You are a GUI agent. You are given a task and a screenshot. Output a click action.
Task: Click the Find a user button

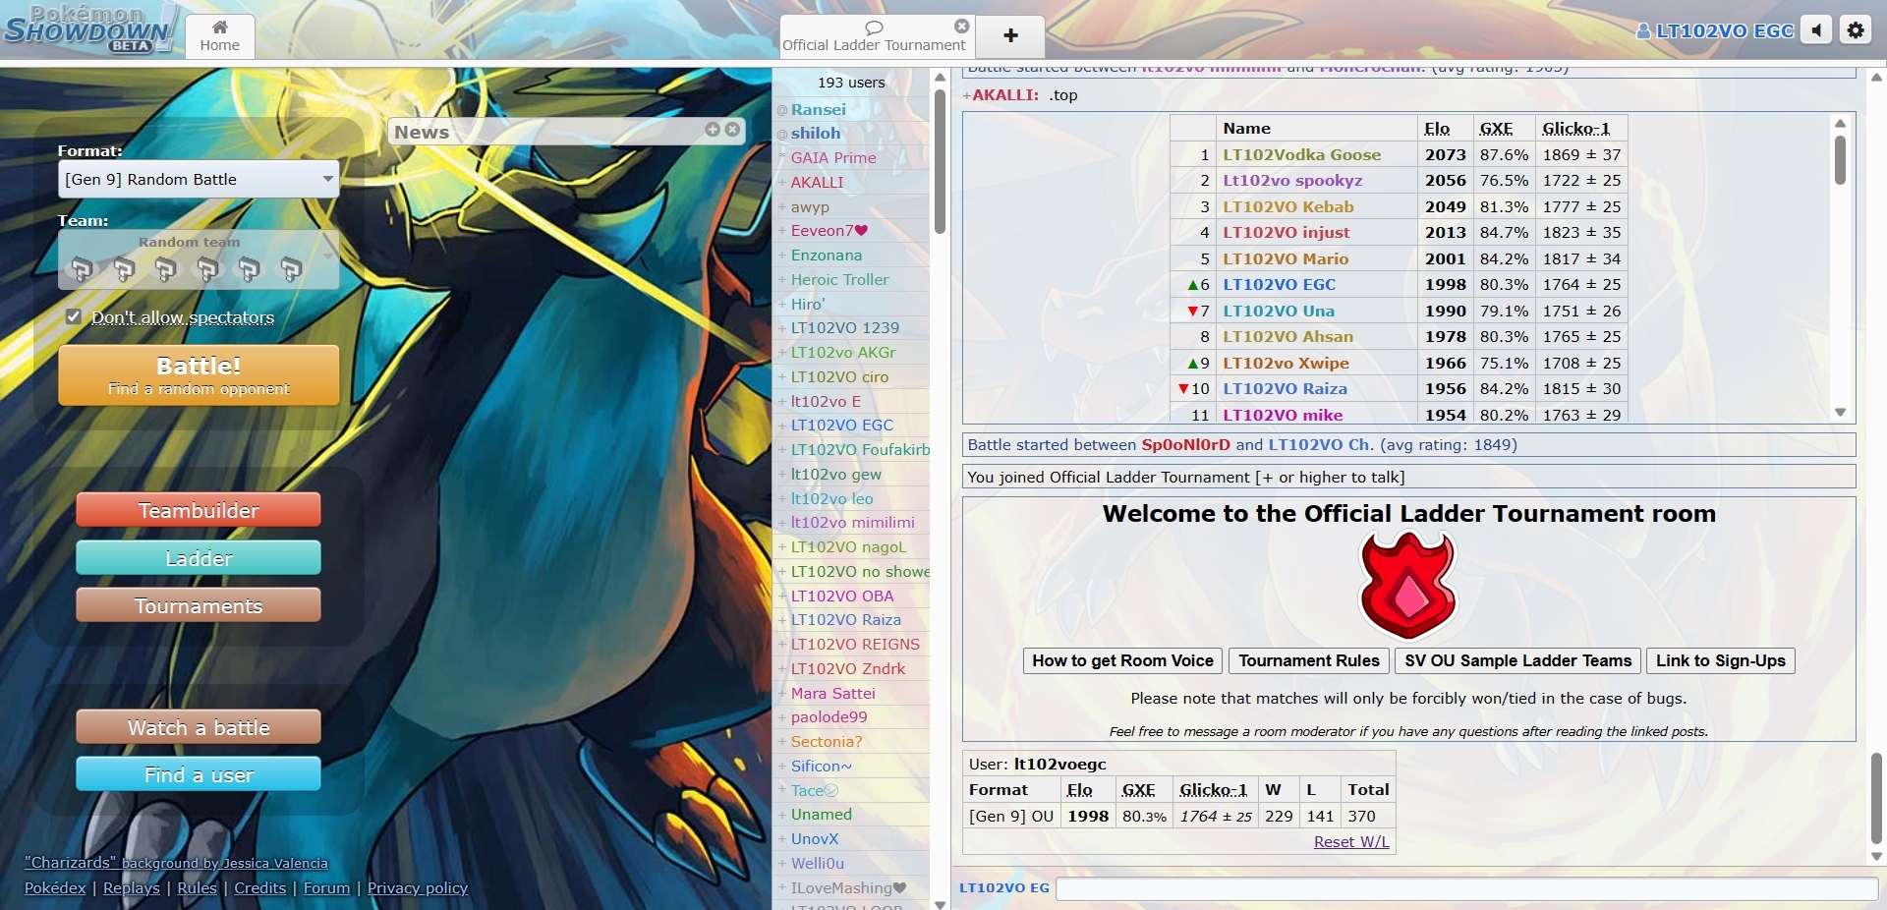[x=199, y=774]
